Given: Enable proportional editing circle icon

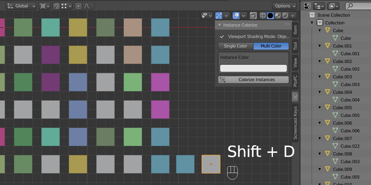Looking at the screenshot, I should [78, 6].
